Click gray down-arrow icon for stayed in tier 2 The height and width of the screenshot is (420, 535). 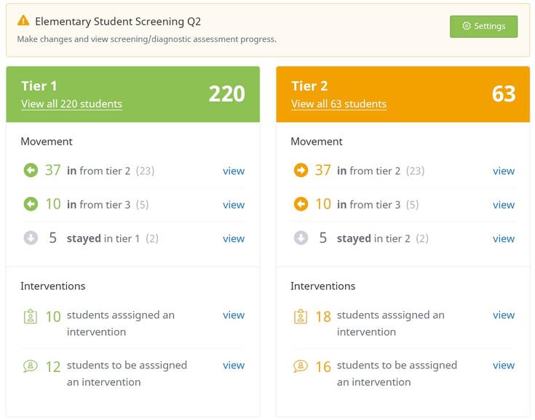coord(301,238)
